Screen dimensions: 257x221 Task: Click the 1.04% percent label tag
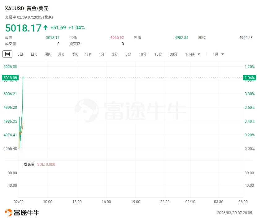point(250,78)
